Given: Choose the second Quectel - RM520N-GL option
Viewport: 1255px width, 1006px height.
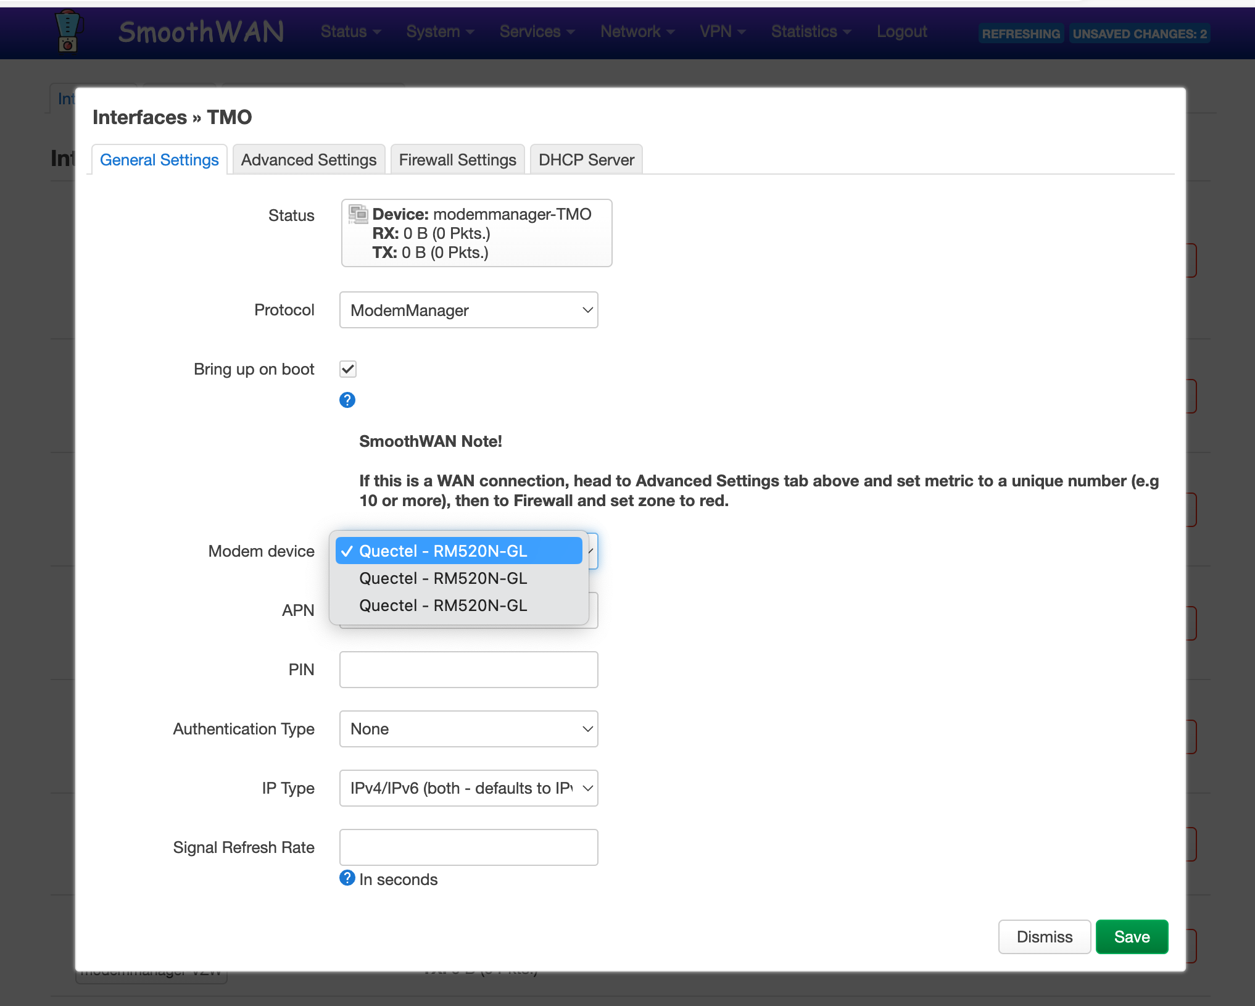Looking at the screenshot, I should coord(459,578).
